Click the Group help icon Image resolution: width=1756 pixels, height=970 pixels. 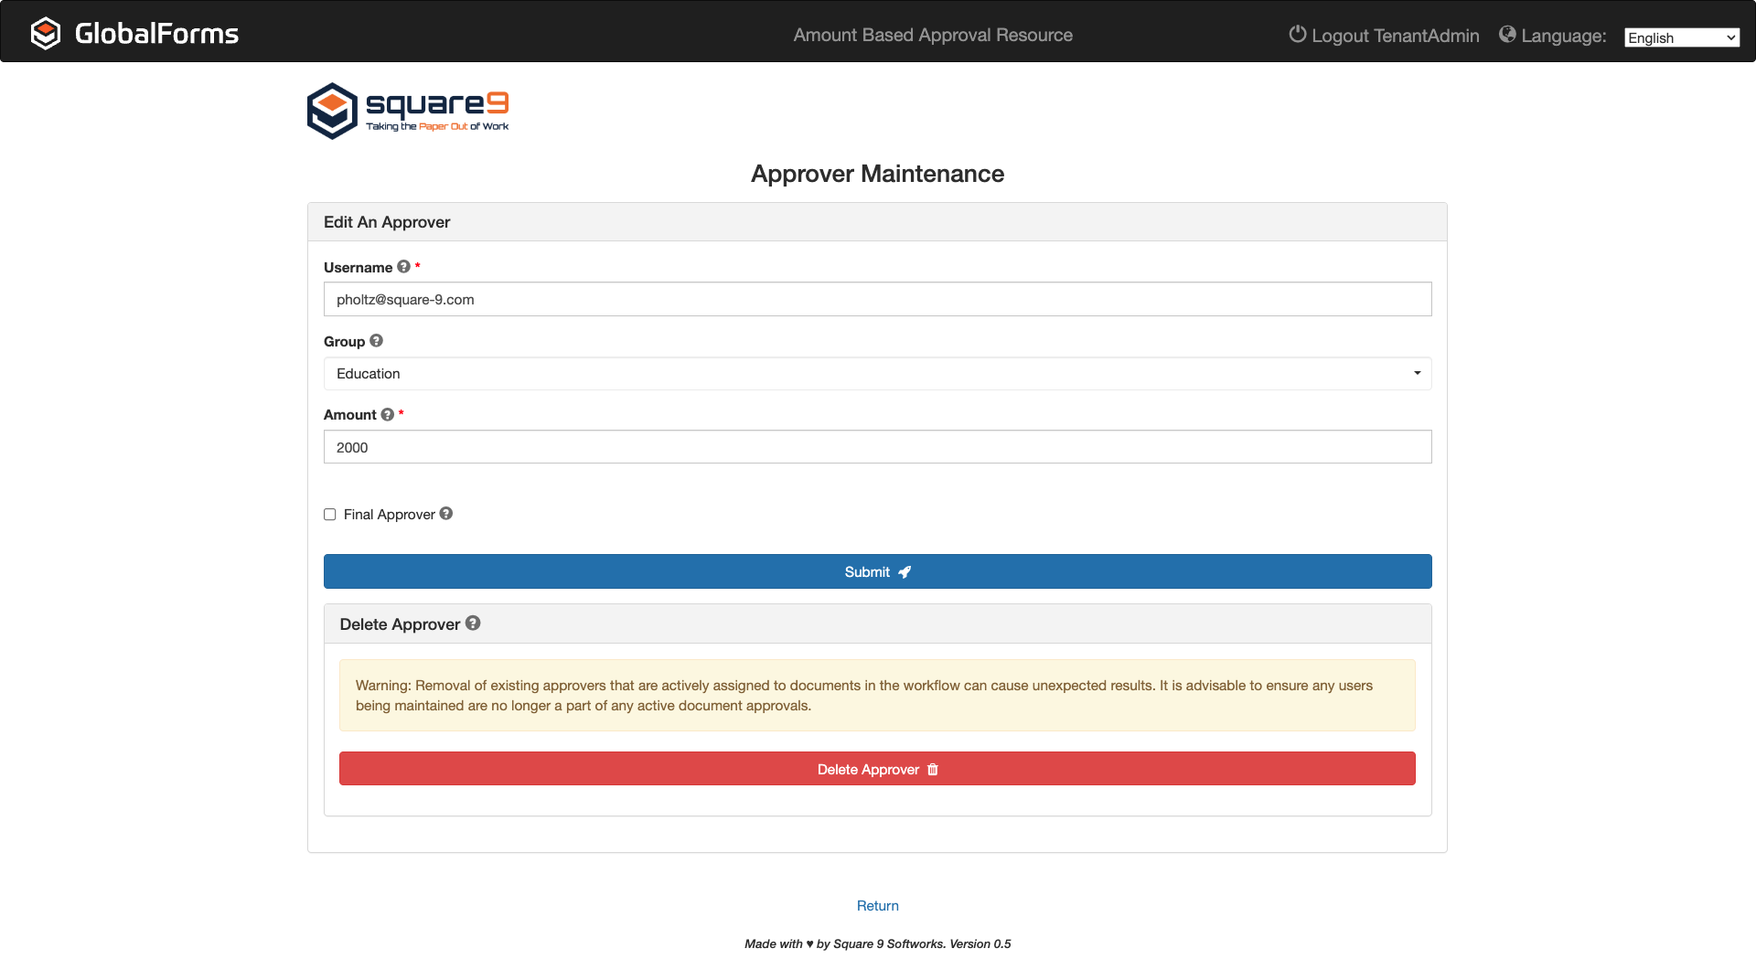pyautogui.click(x=376, y=341)
